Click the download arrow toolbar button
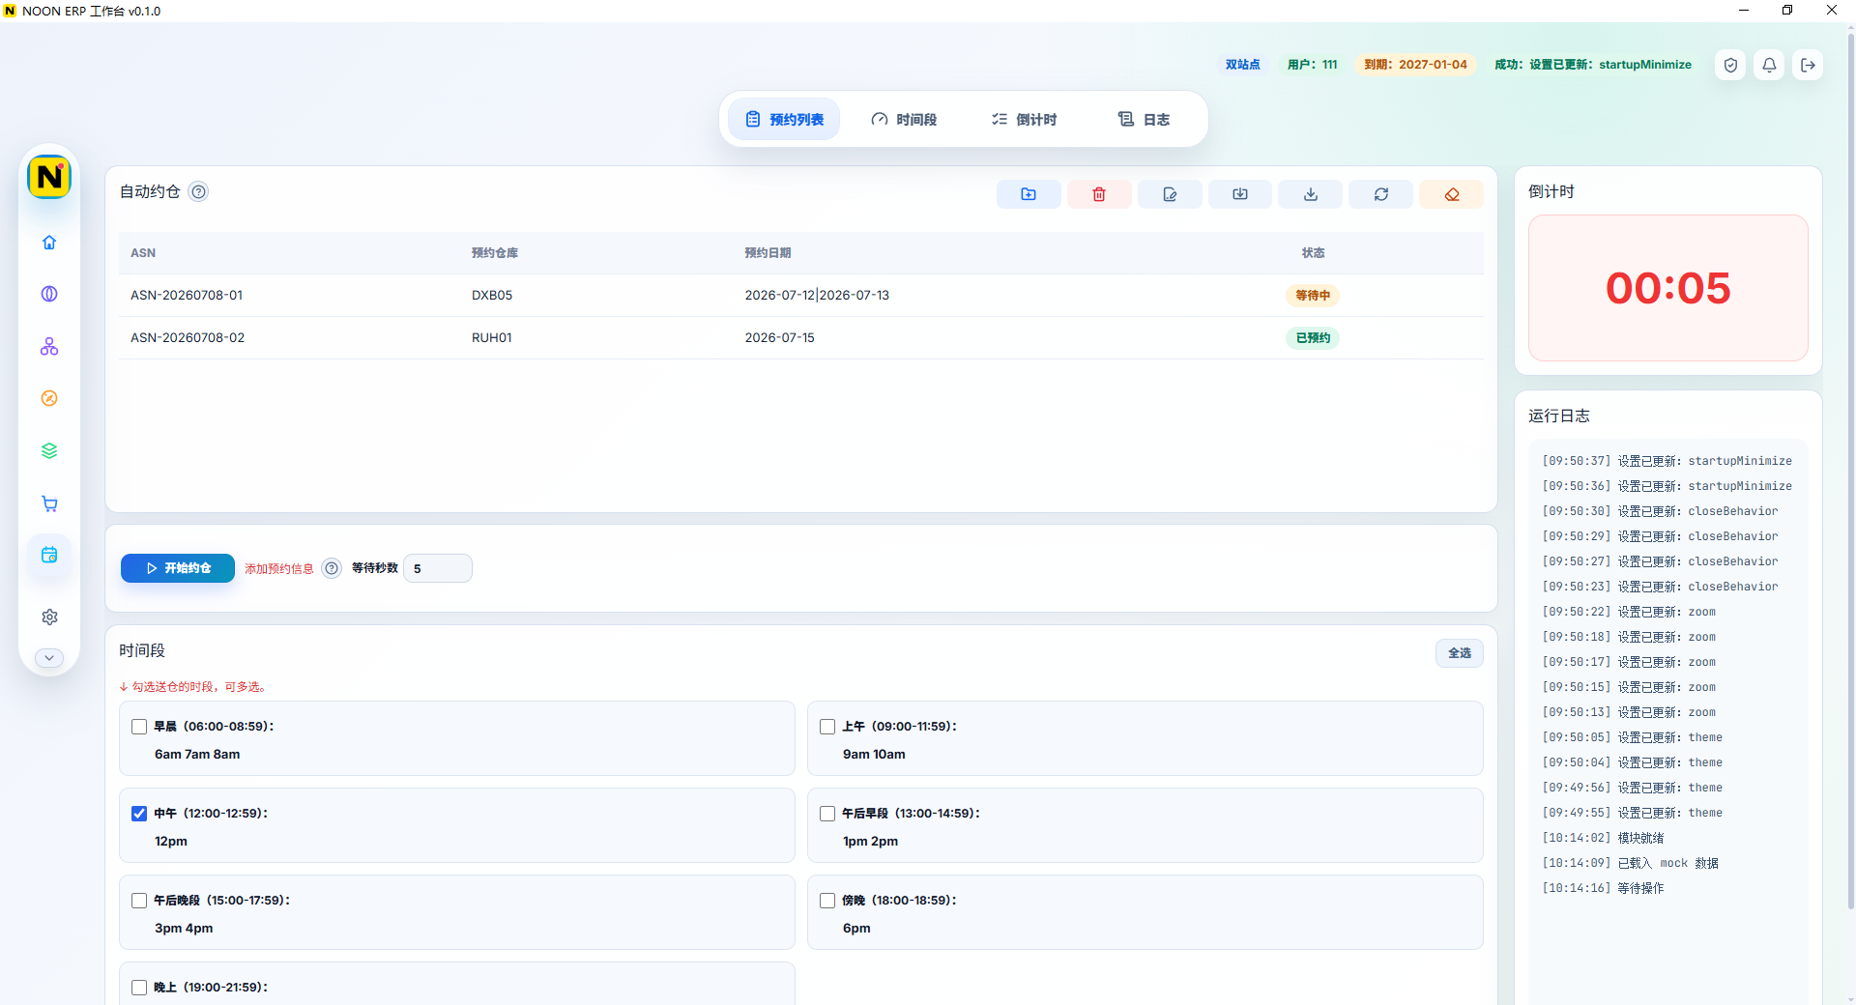 pos(1311,194)
